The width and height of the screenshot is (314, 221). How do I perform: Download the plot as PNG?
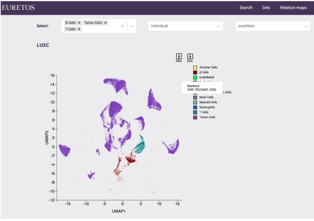pos(179,57)
